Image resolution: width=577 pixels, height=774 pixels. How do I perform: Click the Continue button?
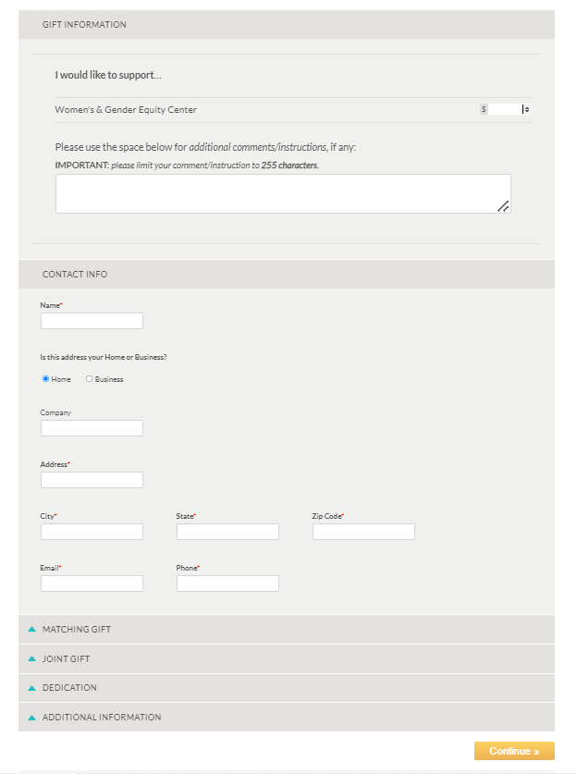point(514,751)
